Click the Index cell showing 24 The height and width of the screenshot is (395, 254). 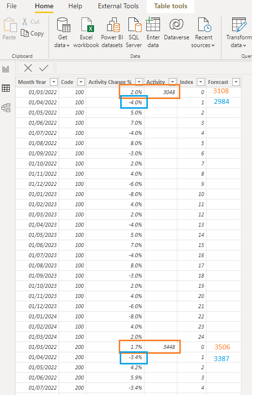click(x=192, y=337)
